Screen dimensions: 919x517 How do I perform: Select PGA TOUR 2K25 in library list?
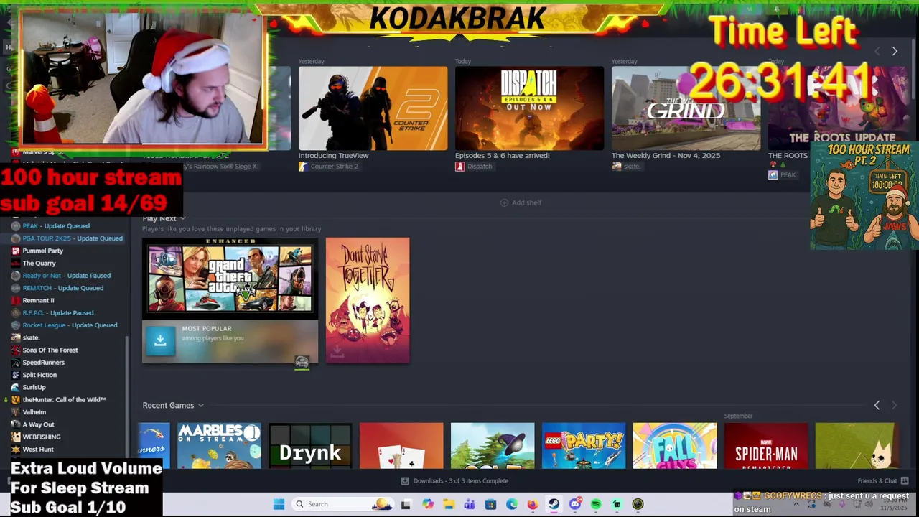[73, 238]
